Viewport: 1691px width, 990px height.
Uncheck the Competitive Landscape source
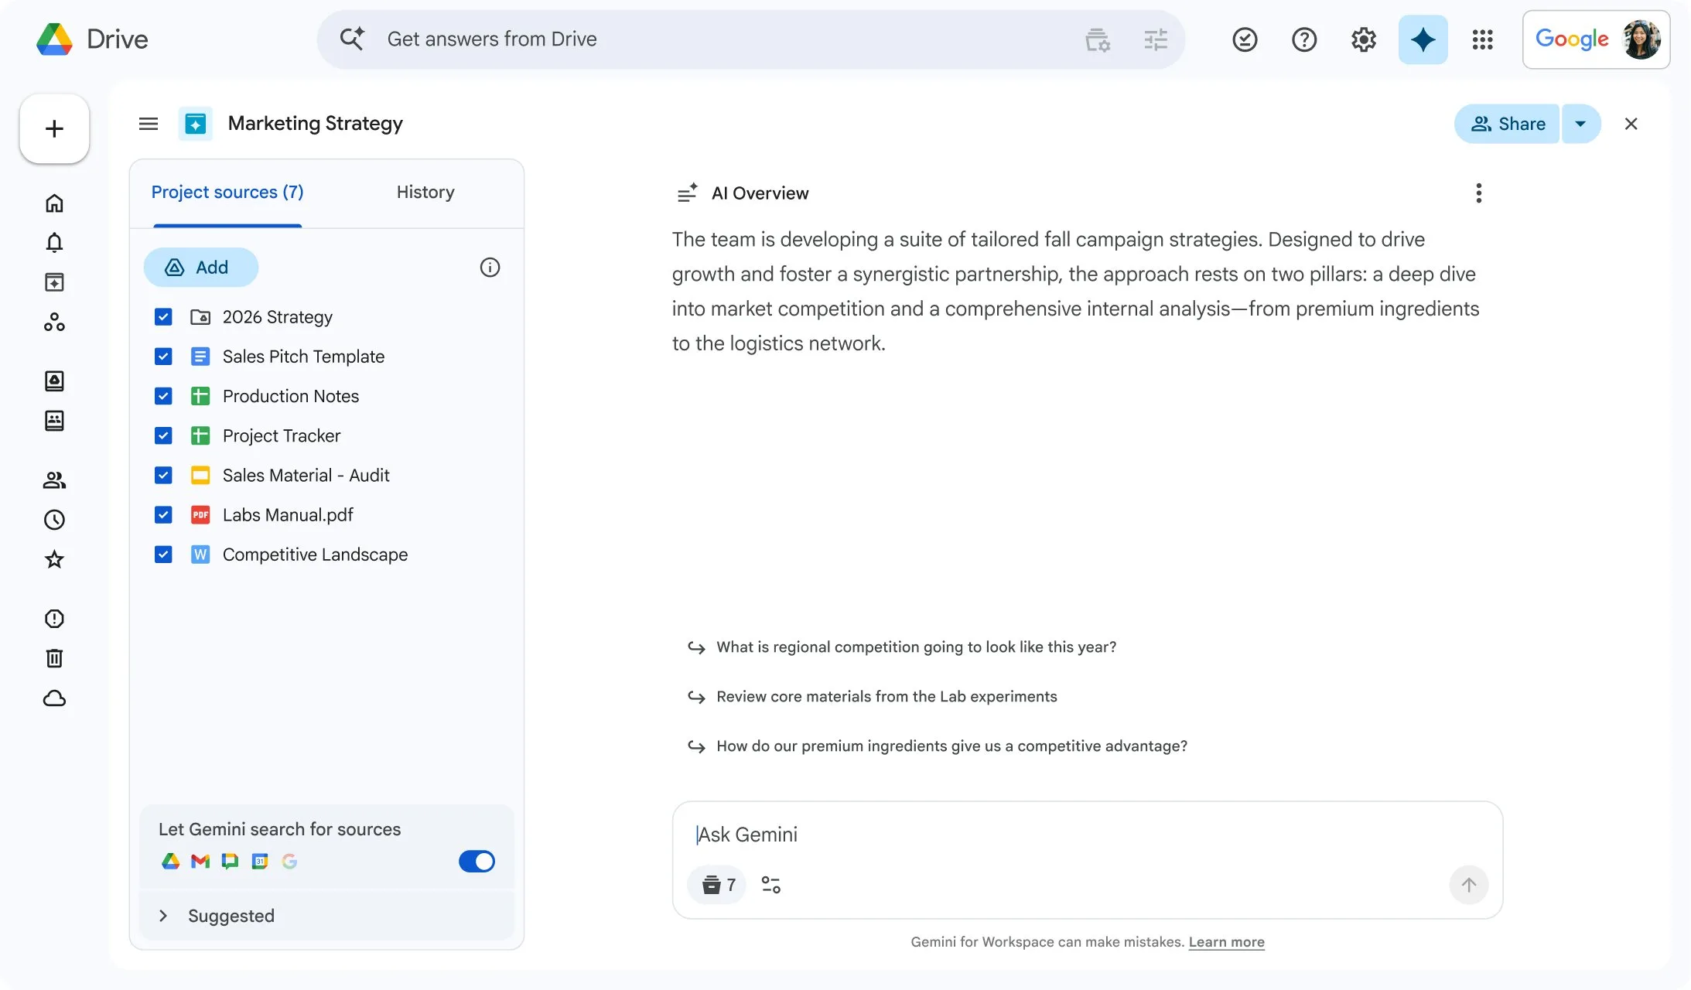(x=163, y=555)
